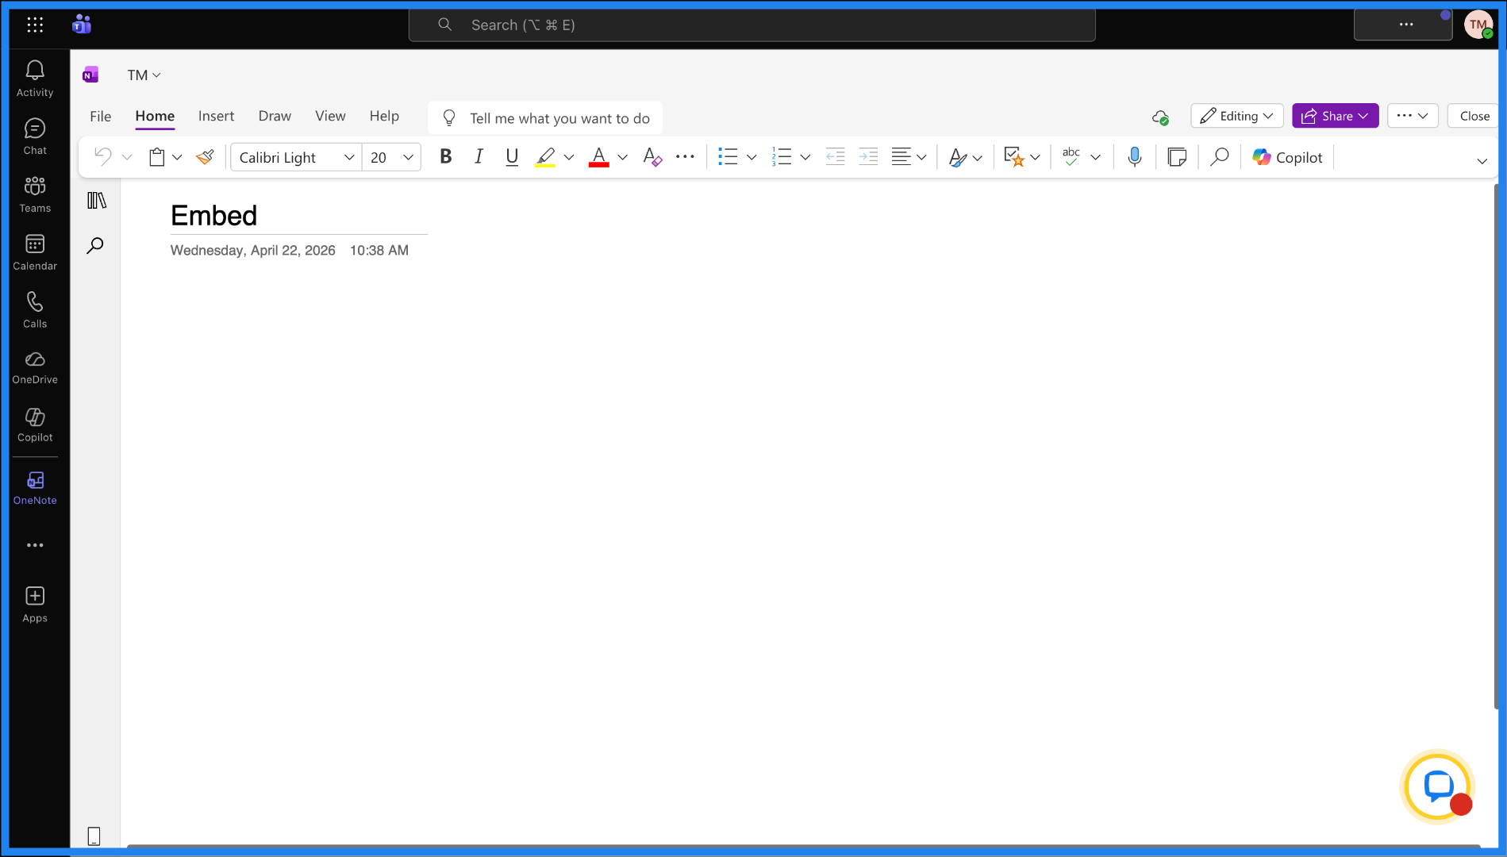Image resolution: width=1507 pixels, height=857 pixels.
Task: Expand ribbon display options chevron
Action: [1482, 161]
